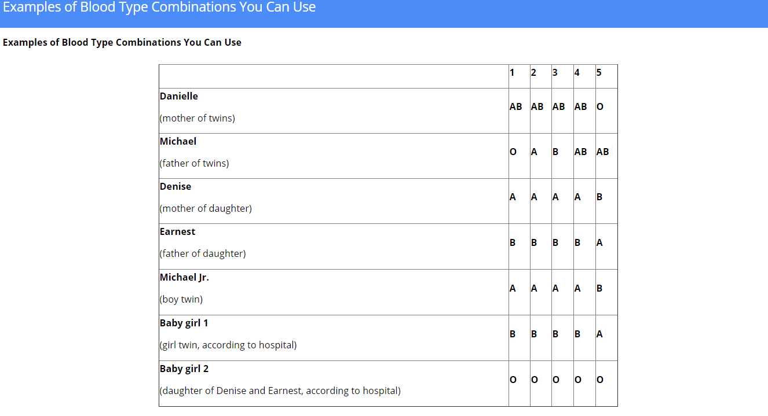Image resolution: width=768 pixels, height=416 pixels.
Task: Select the Michael Jr. row name
Action: [x=184, y=277]
